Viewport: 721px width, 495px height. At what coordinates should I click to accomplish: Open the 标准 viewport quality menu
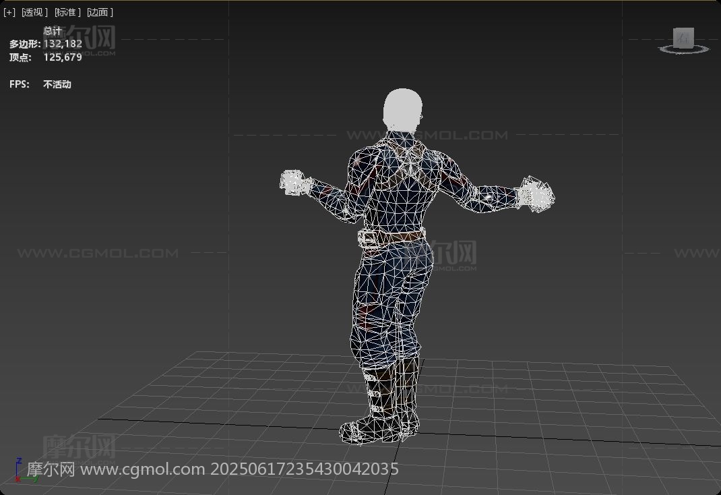tap(67, 12)
